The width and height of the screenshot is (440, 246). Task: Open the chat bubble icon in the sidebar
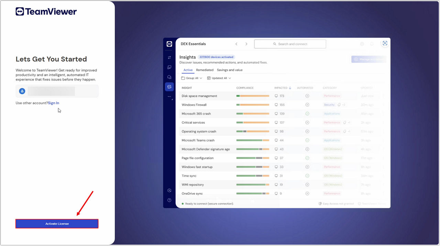pyautogui.click(x=169, y=77)
